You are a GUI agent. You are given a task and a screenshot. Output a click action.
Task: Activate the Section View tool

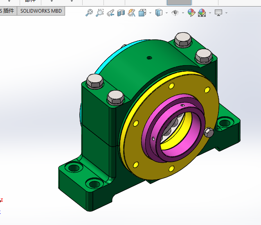point(121,13)
